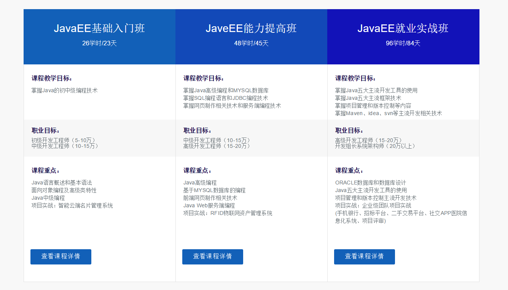
Task: Click Java语言概述和基本语法 line
Action: (62, 183)
